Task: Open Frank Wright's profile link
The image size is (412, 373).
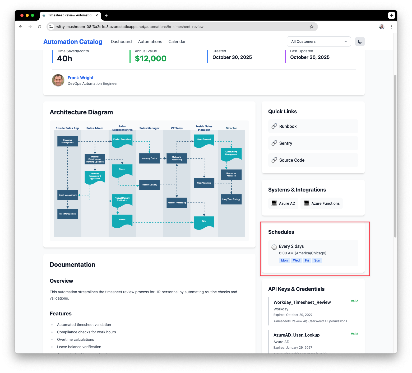Action: point(80,78)
